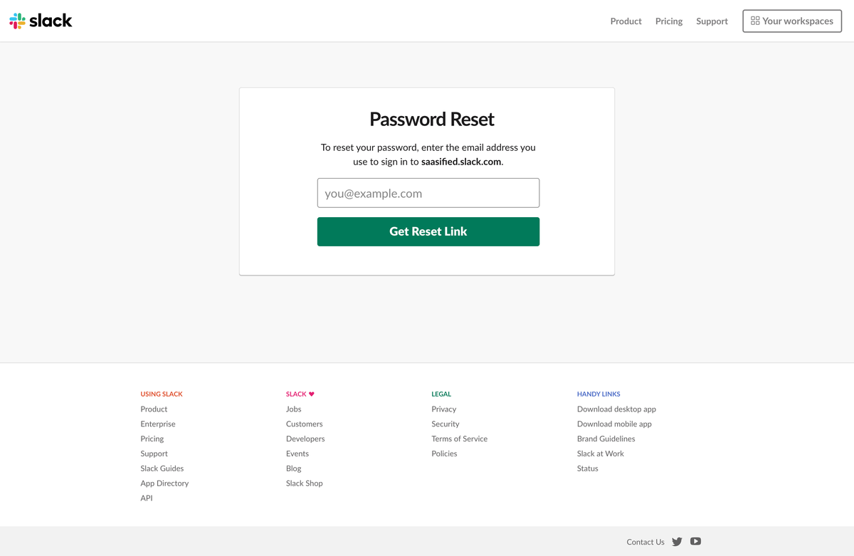
Task: Open footer Pricing link
Action: pos(152,439)
